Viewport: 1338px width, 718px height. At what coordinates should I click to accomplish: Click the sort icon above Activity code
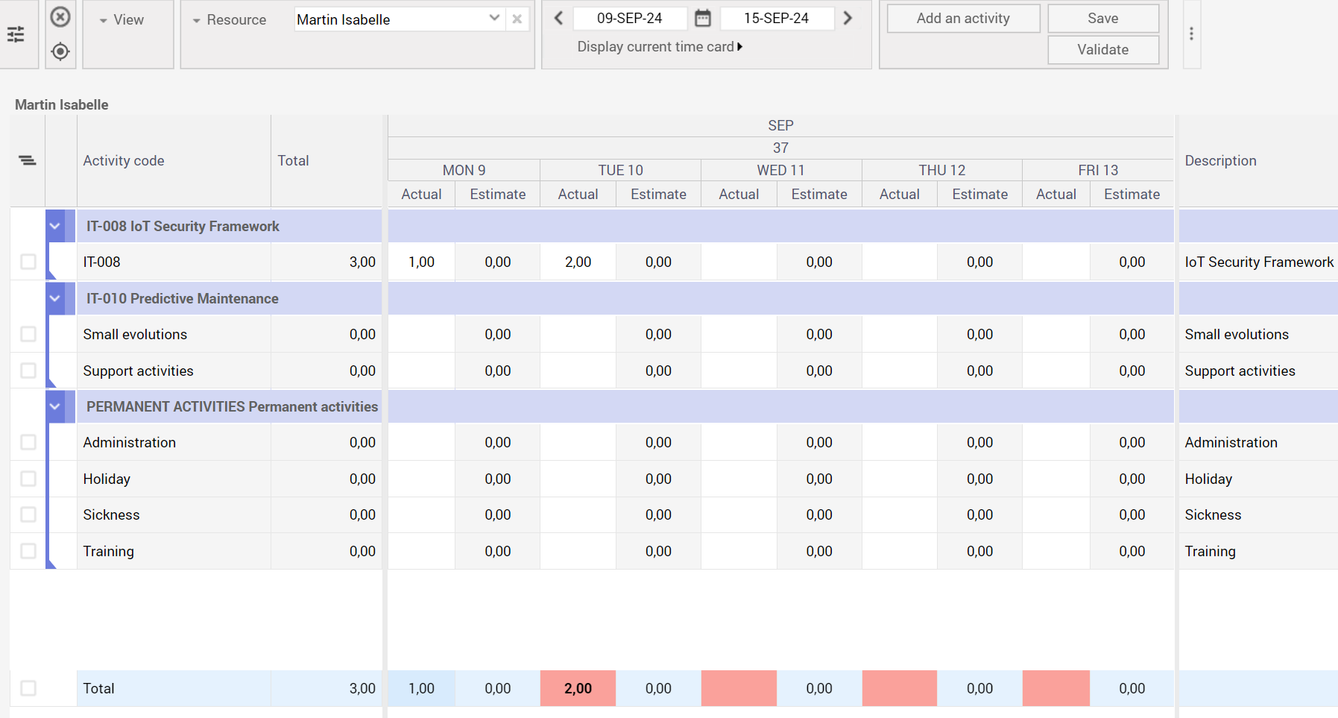(x=27, y=160)
